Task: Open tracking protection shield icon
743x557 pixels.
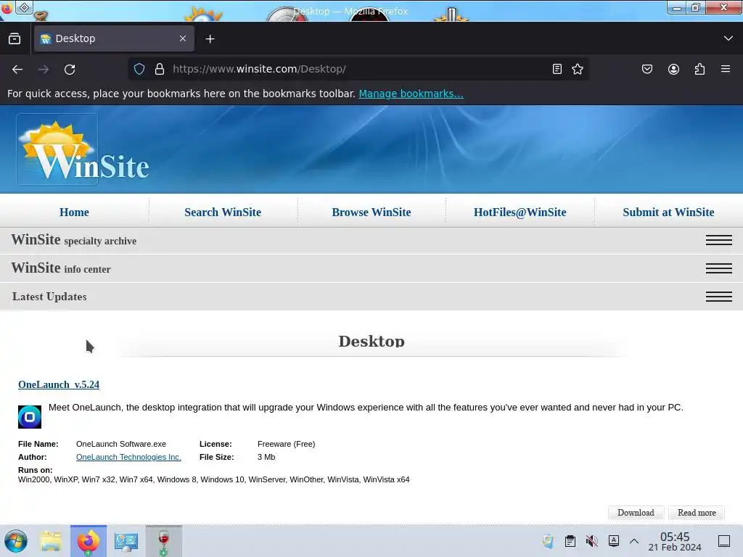Action: [139, 69]
